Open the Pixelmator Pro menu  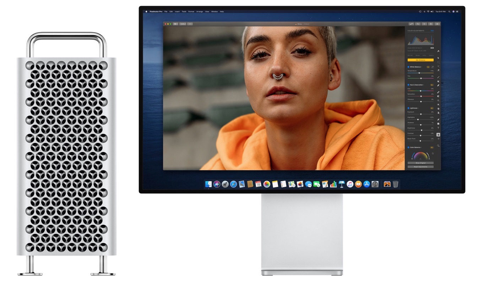(x=156, y=12)
